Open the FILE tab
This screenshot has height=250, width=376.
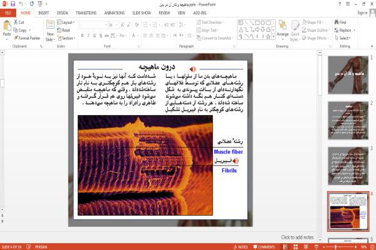(x=8, y=13)
